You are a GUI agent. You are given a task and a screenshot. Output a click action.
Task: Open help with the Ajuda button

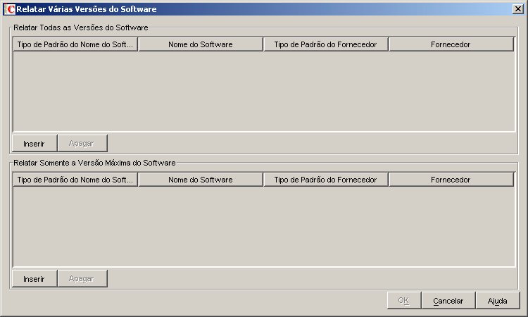click(x=498, y=301)
